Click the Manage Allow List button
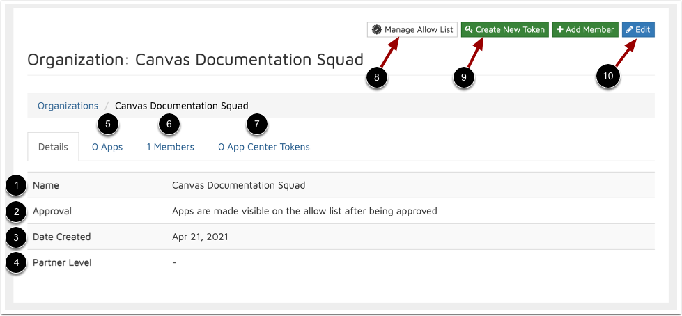Image resolution: width=682 pixels, height=316 pixels. (412, 29)
